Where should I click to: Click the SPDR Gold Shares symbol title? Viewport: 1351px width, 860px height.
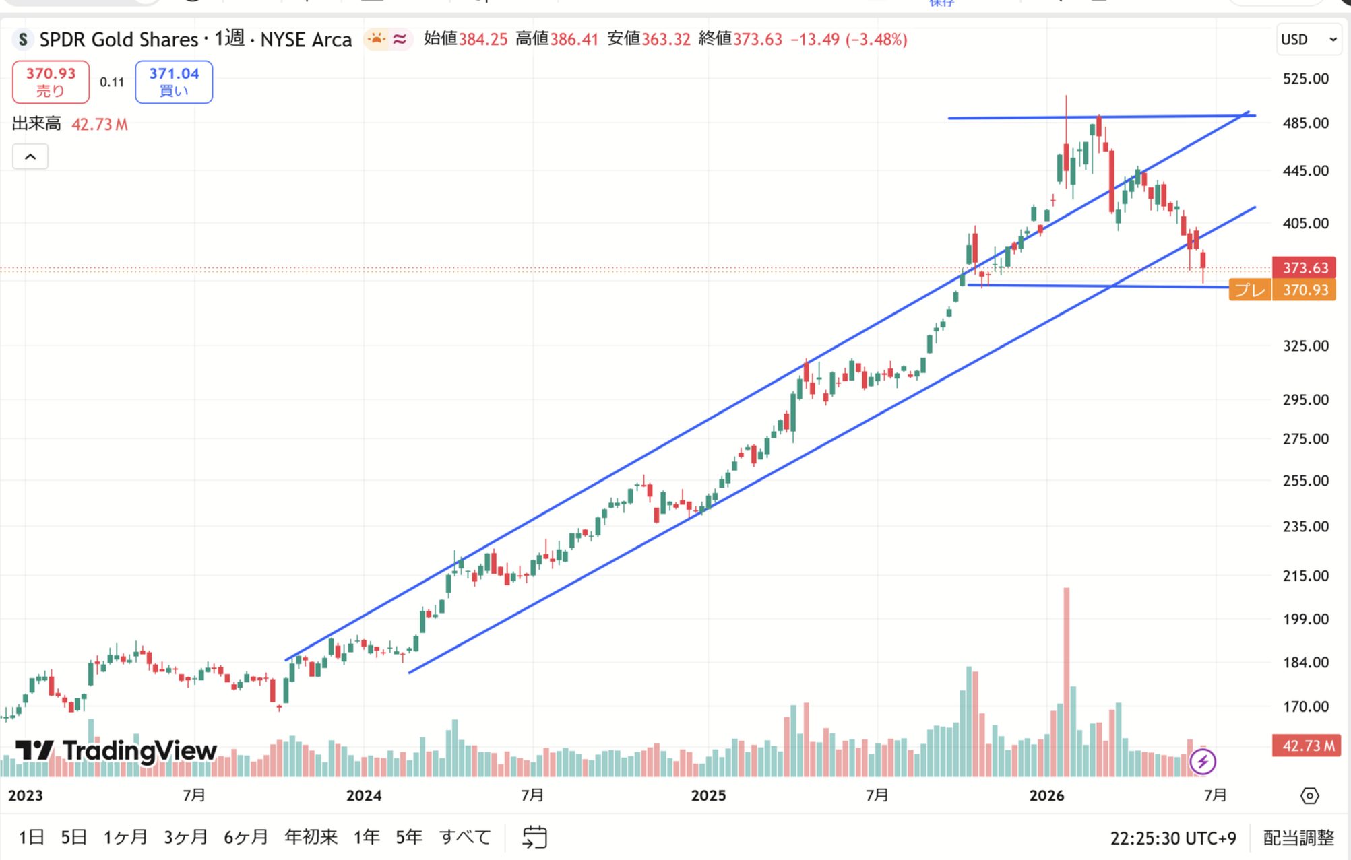(119, 40)
